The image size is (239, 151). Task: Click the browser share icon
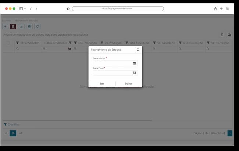pos(215,8)
